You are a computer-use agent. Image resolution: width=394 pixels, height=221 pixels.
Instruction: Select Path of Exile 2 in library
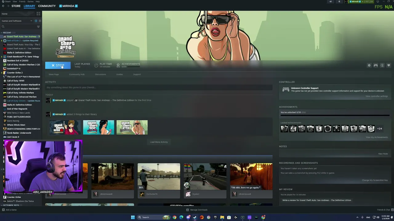(x=22, y=41)
